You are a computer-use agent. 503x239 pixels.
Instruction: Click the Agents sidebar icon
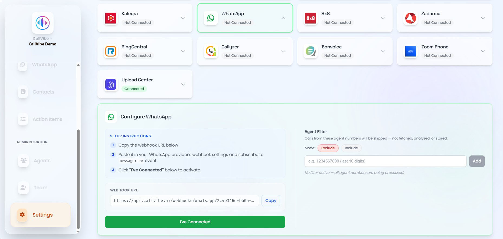pos(24,161)
